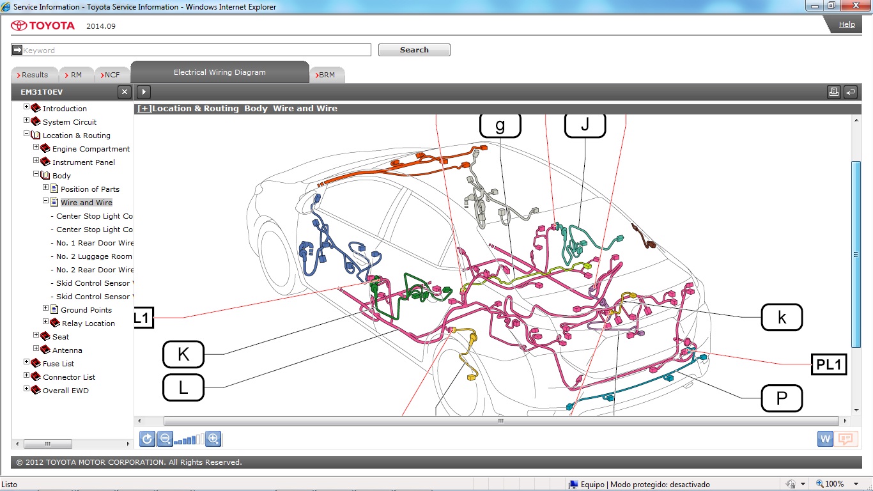Click the Equipo computer icon in status bar

pos(573,485)
